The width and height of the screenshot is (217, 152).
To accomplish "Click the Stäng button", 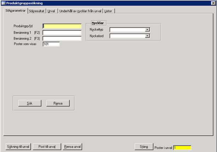I will point(144,146).
